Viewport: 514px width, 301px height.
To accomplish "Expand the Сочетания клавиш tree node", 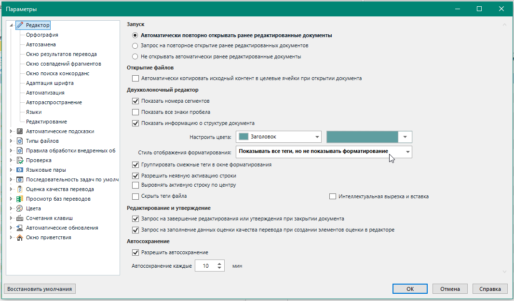I will point(11,218).
